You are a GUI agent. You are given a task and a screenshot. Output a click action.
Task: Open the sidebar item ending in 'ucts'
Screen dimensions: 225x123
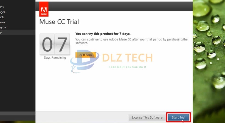[2, 17]
